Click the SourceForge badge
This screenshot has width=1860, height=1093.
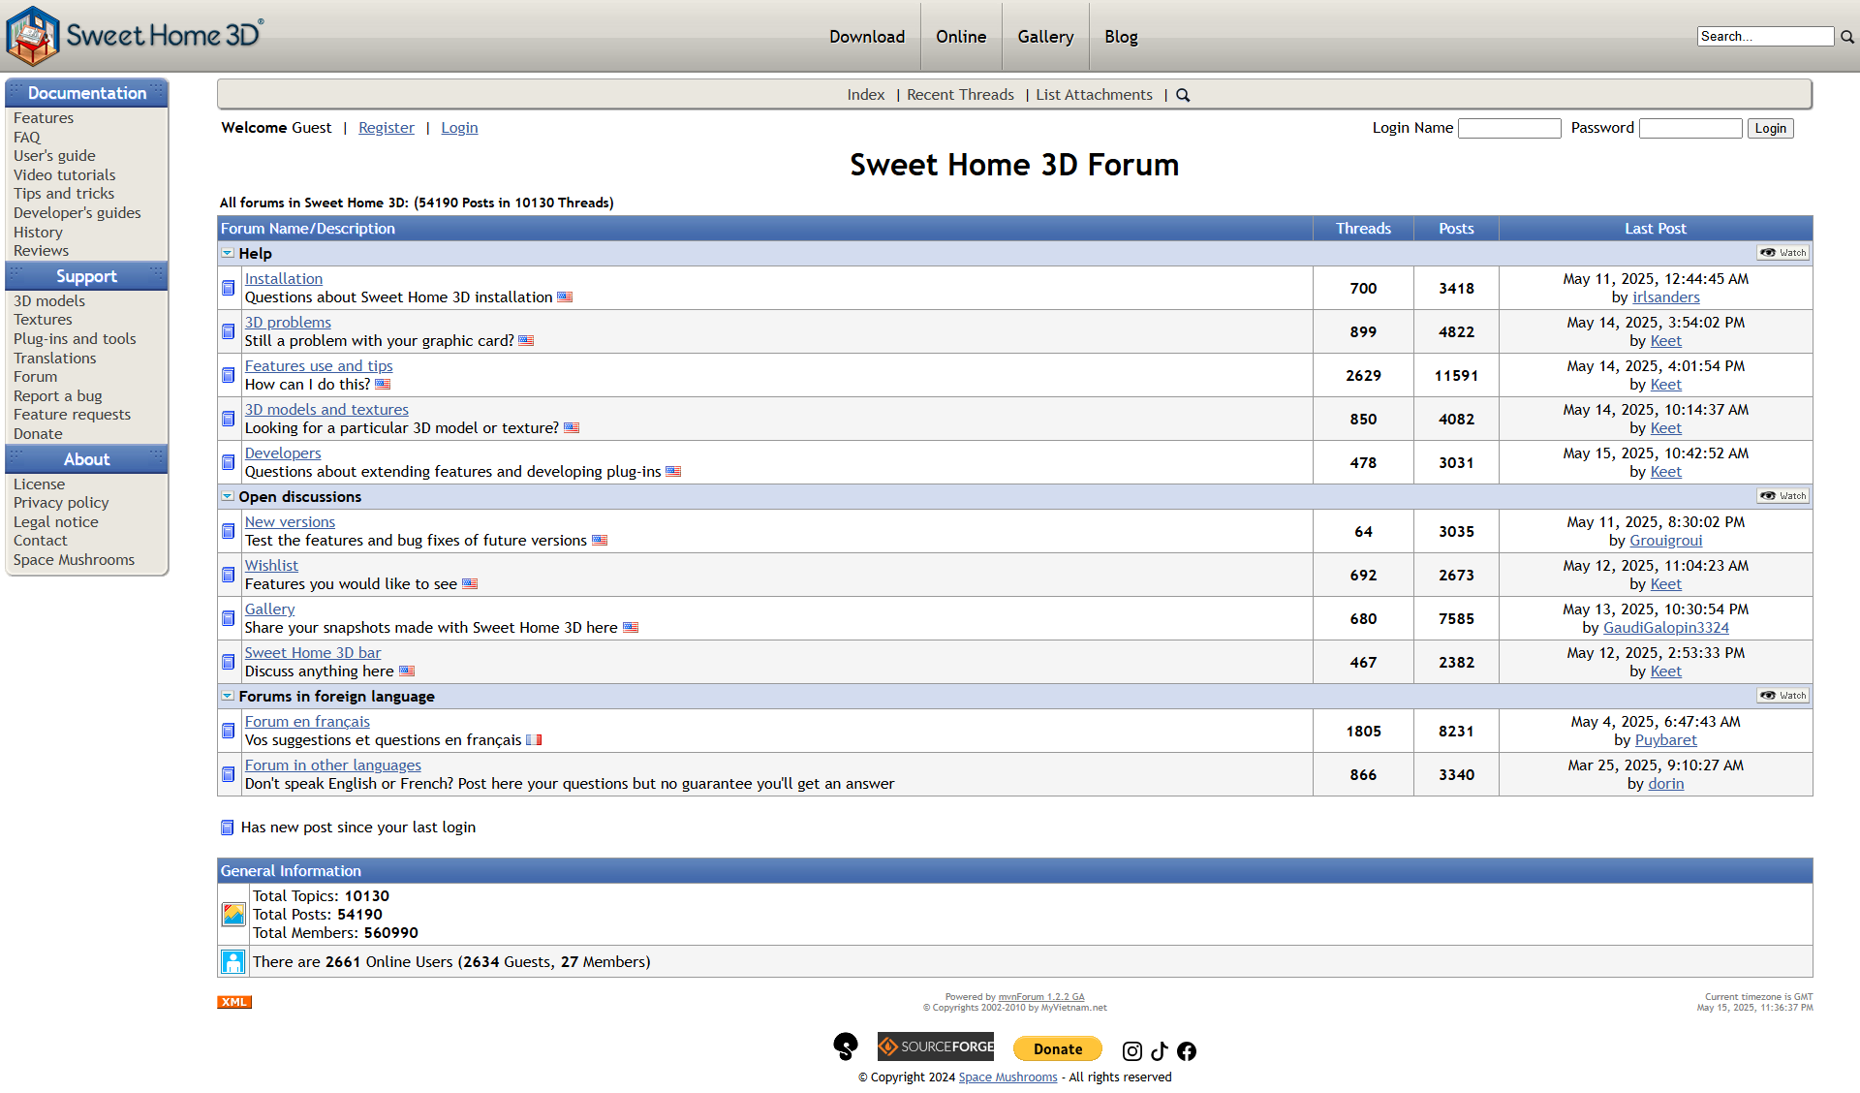pyautogui.click(x=936, y=1046)
